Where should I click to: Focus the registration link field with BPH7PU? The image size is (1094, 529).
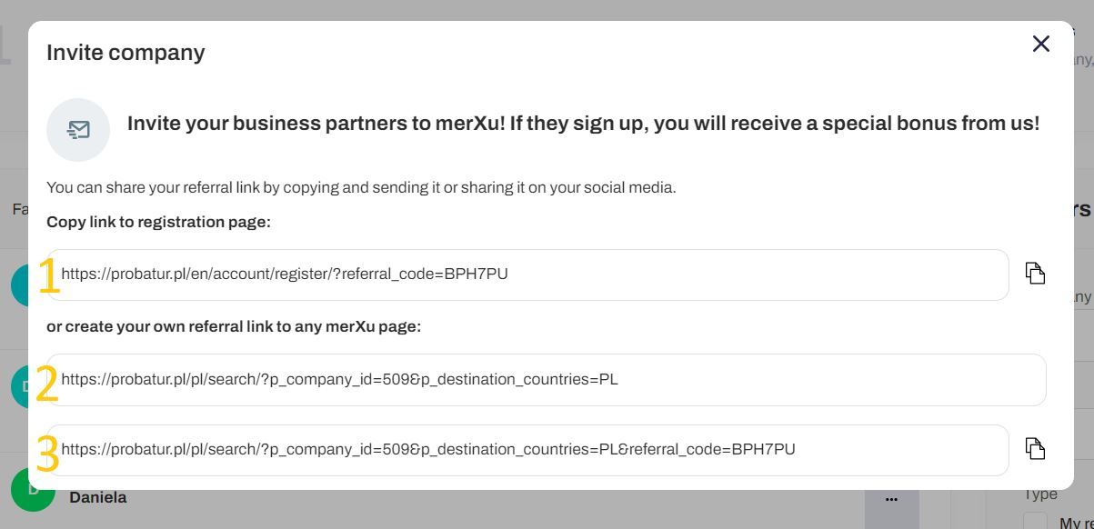tap(527, 274)
